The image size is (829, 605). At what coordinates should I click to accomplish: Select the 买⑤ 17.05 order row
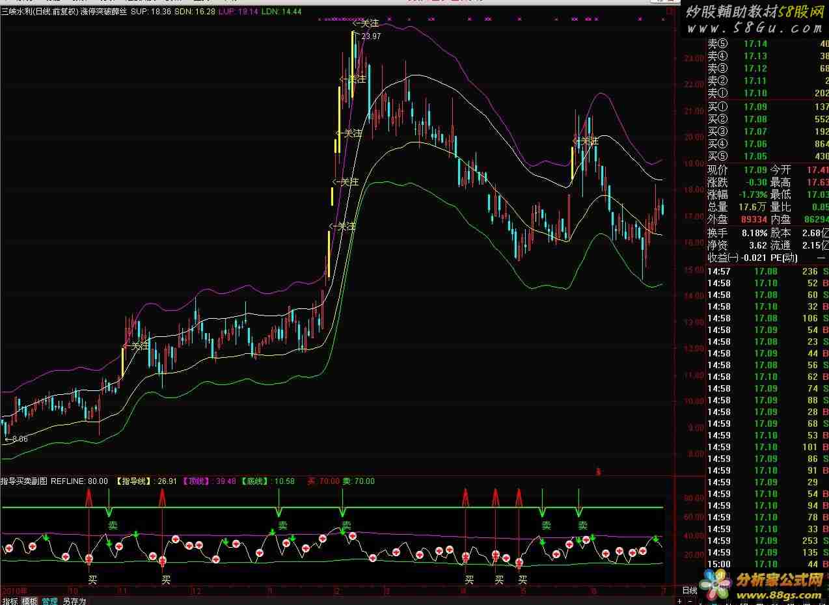coord(768,157)
